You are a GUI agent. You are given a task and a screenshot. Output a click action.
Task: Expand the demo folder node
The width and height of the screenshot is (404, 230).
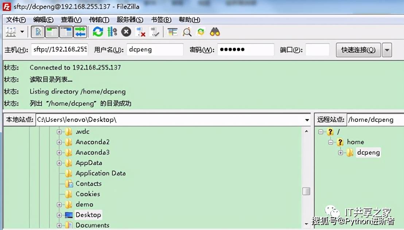pyautogui.click(x=59, y=205)
